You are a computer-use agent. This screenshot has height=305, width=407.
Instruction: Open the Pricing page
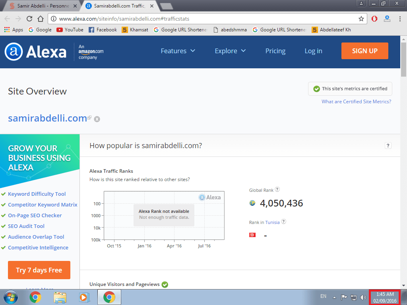(275, 51)
